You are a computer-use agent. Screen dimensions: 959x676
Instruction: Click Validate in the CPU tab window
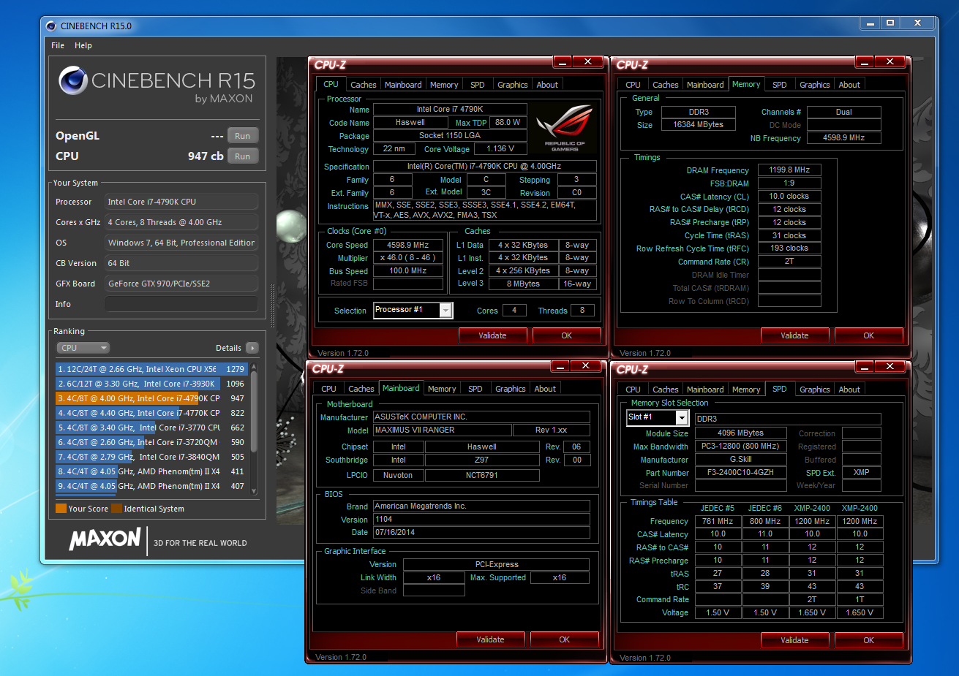coord(492,335)
